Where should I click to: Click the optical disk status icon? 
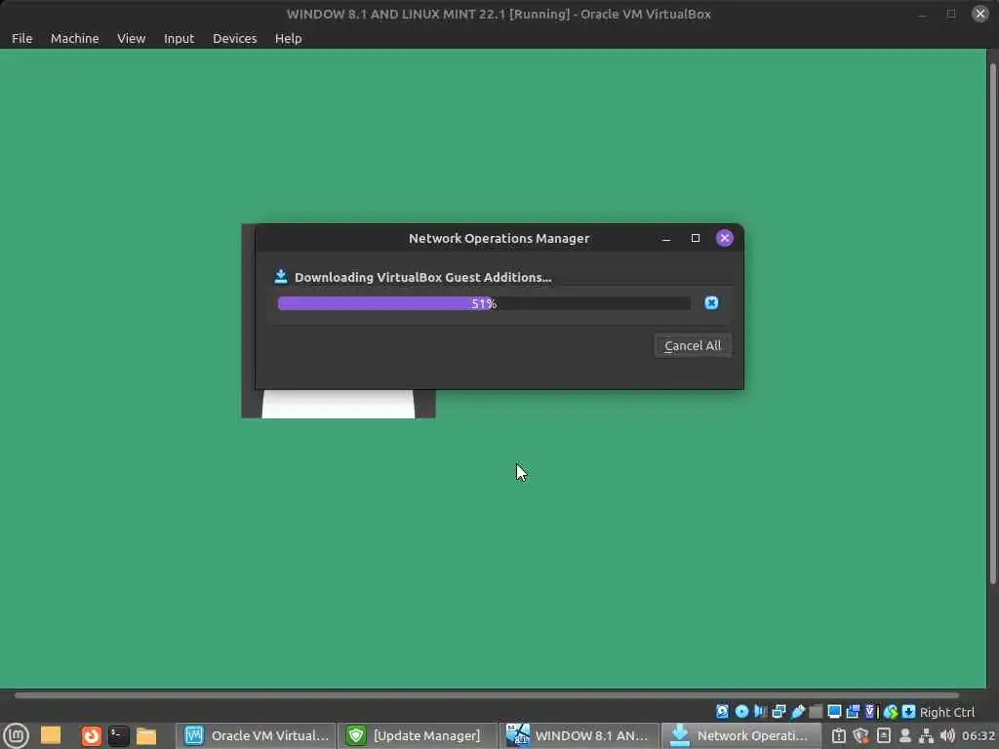pyautogui.click(x=741, y=711)
